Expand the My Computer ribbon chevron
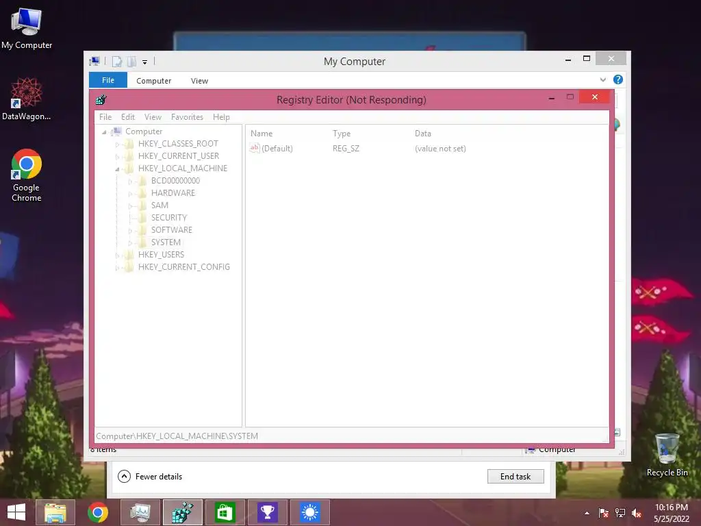This screenshot has width=701, height=526. point(602,79)
